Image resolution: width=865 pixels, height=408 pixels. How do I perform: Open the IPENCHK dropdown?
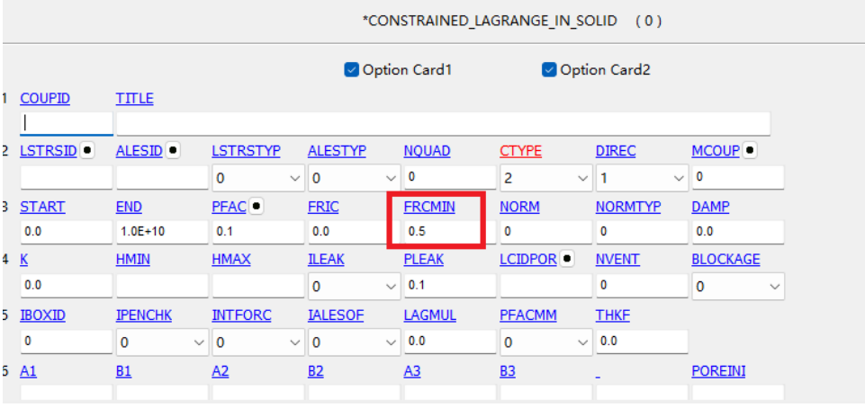point(162,342)
